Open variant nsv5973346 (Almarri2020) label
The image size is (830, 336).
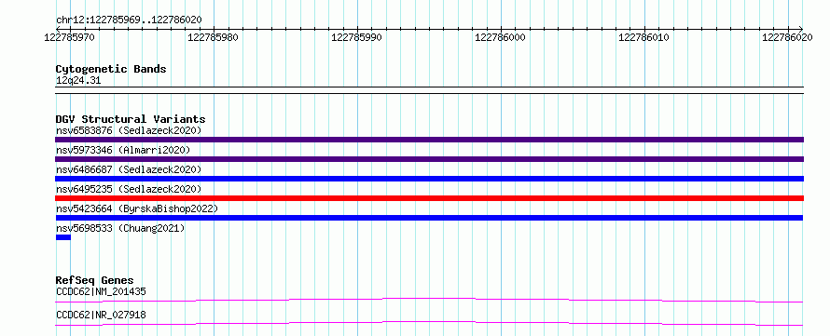pyautogui.click(x=123, y=150)
